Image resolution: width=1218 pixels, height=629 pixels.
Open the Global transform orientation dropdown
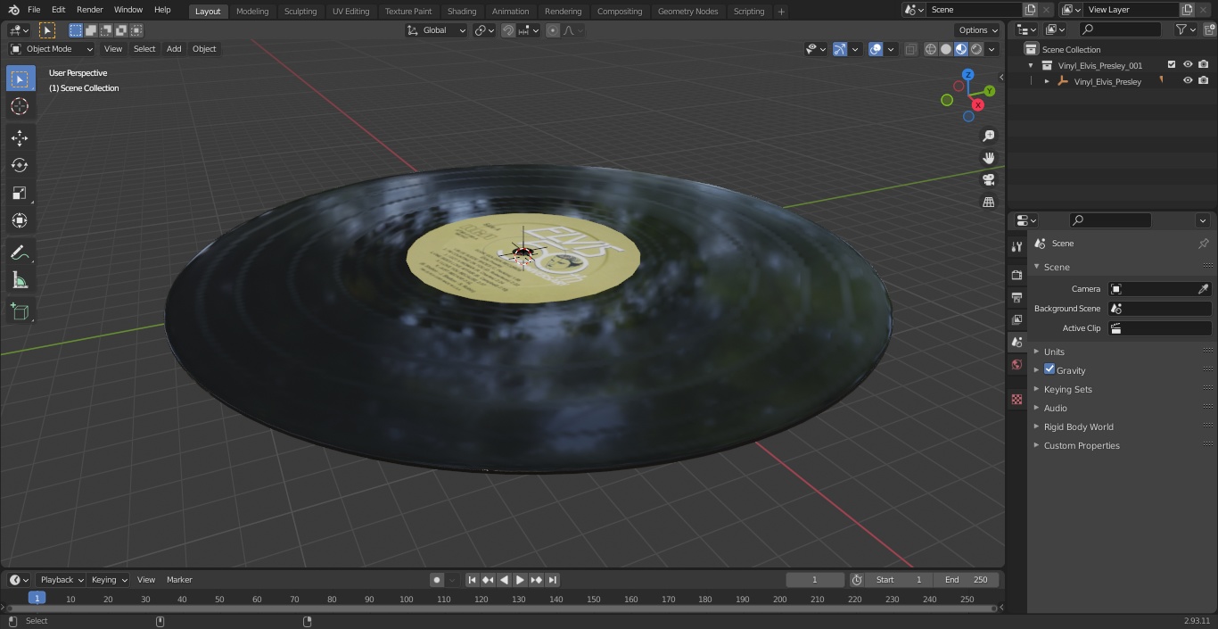(x=437, y=30)
